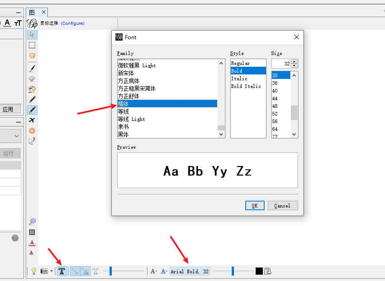Open the dropdown arrow next to the camera

pos(51,271)
